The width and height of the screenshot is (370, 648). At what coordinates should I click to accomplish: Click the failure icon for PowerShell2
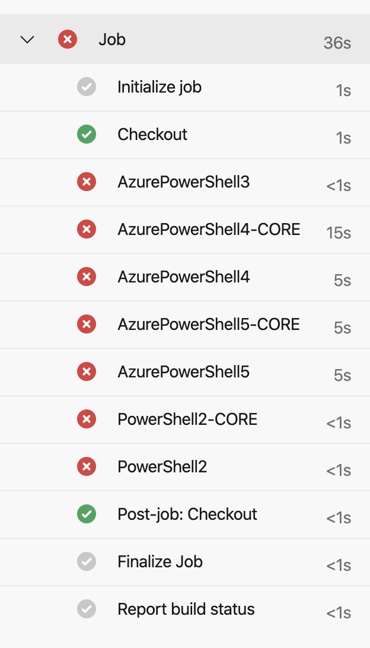click(87, 466)
